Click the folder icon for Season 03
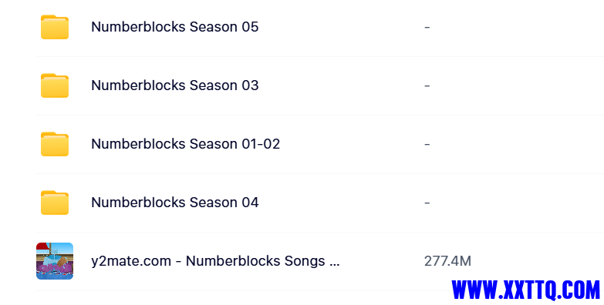 (55, 85)
